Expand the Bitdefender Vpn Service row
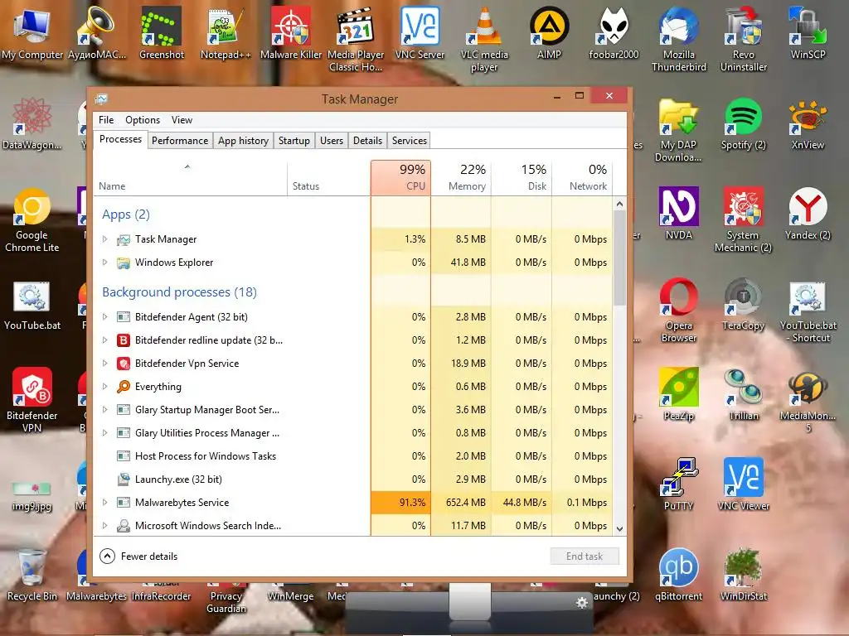 point(105,364)
